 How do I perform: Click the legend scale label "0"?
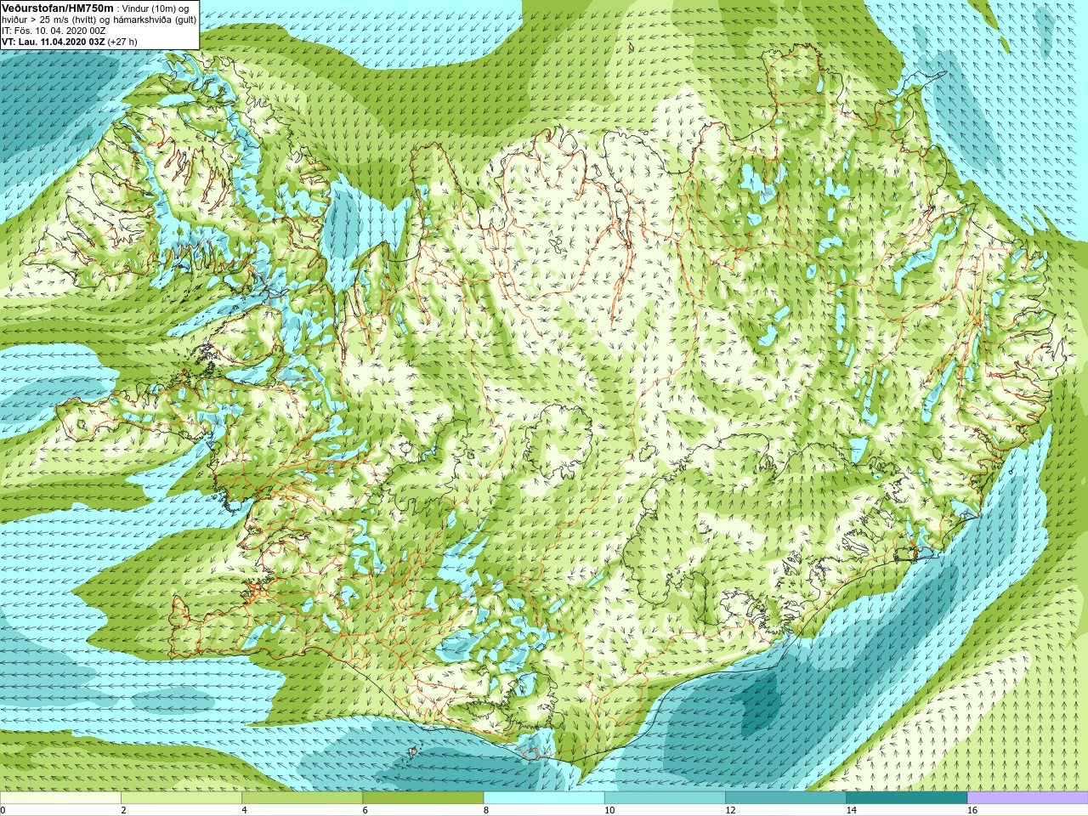[3, 811]
